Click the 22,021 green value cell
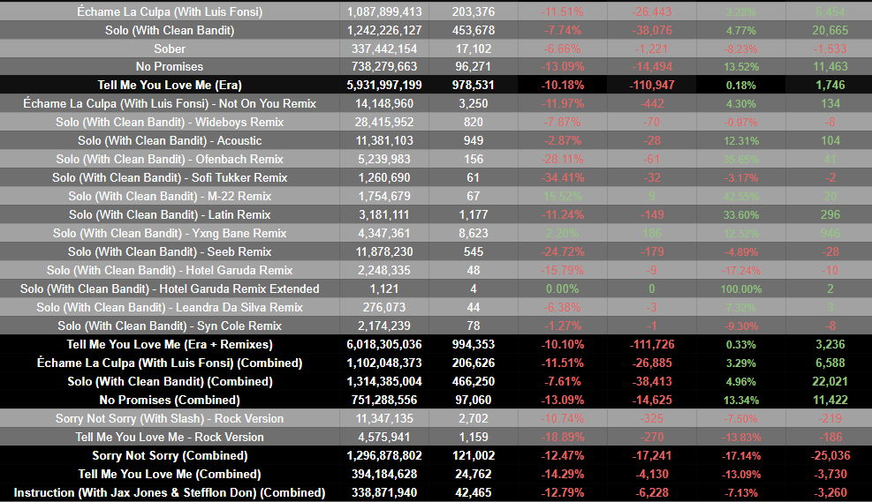Viewport: 872px width, 502px height. click(x=830, y=381)
